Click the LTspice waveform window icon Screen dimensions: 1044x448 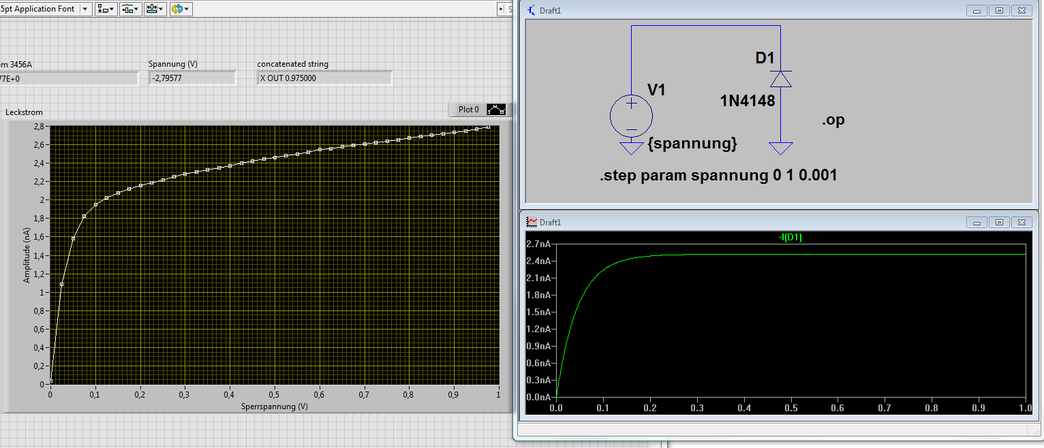[x=532, y=222]
